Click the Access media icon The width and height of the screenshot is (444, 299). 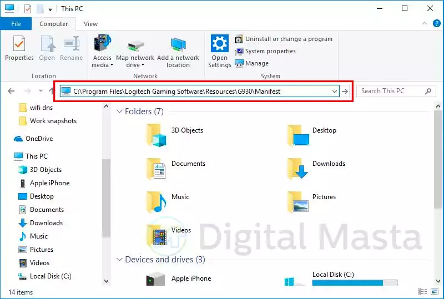pyautogui.click(x=102, y=43)
